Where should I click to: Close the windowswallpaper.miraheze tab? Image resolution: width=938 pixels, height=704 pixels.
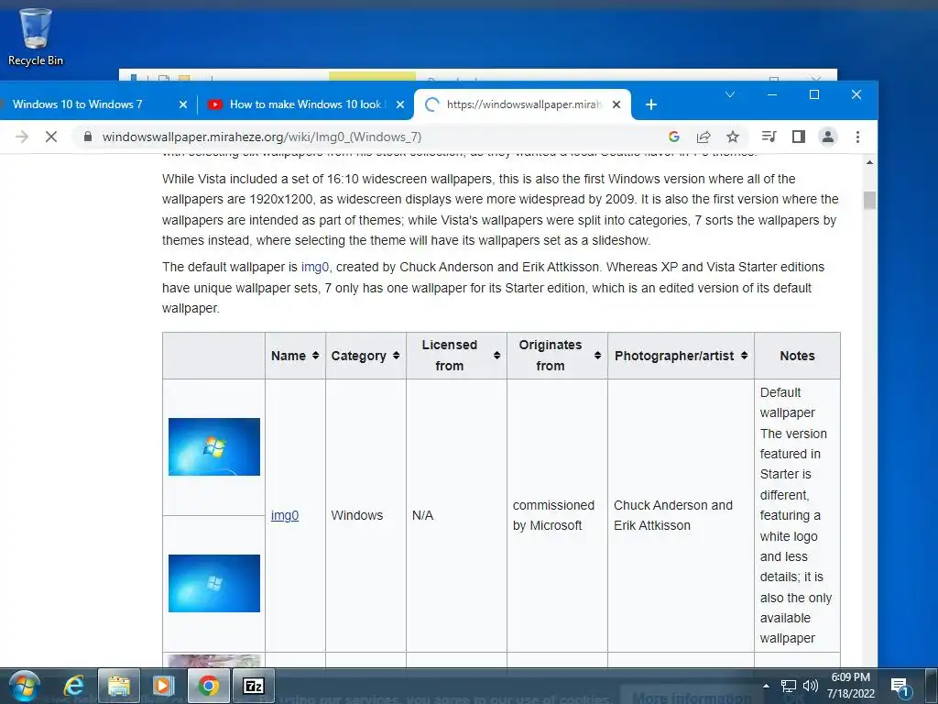(x=616, y=104)
